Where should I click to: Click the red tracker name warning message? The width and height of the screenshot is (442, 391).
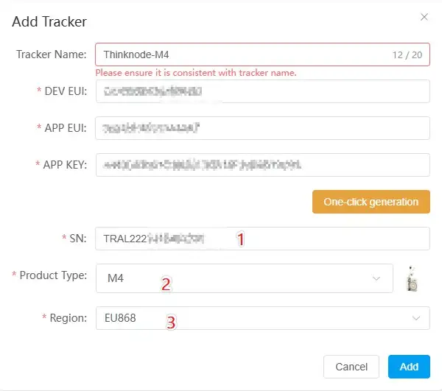(195, 73)
